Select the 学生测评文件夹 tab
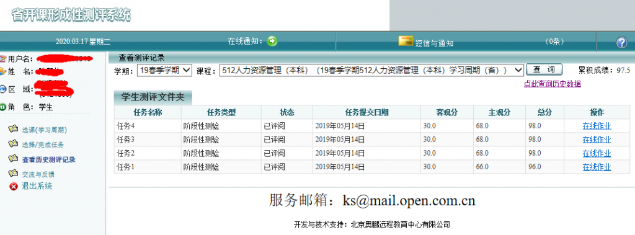The height and width of the screenshot is (235, 635). click(x=153, y=97)
